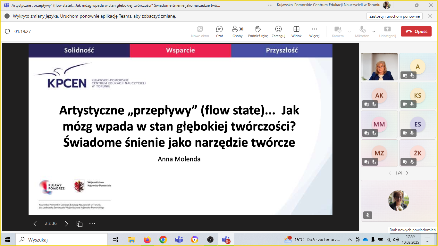Leave meeting with Opuść button

[416, 31]
